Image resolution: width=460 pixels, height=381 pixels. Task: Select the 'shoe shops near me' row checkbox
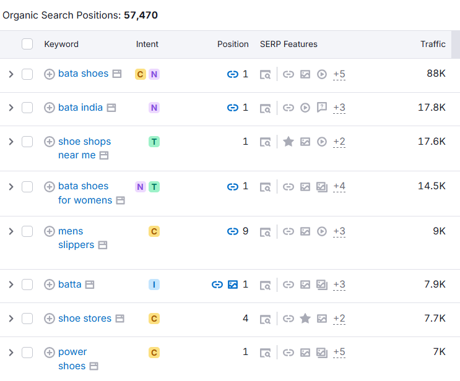[27, 142]
